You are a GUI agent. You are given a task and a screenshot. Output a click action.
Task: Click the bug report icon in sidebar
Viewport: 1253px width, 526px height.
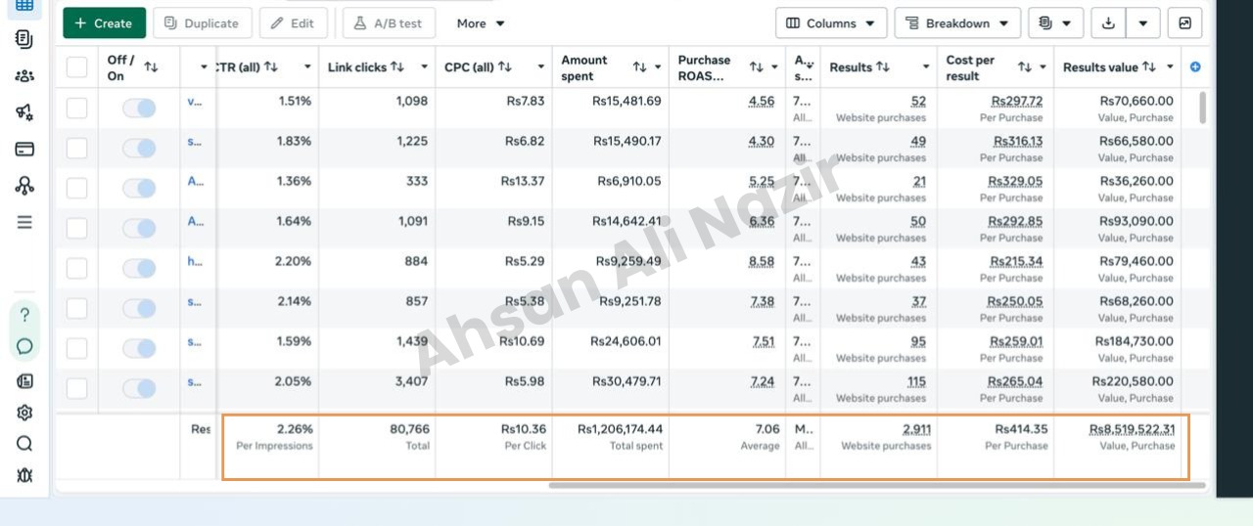24,475
